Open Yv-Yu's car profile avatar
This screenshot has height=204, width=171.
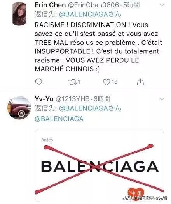tap(19, 108)
